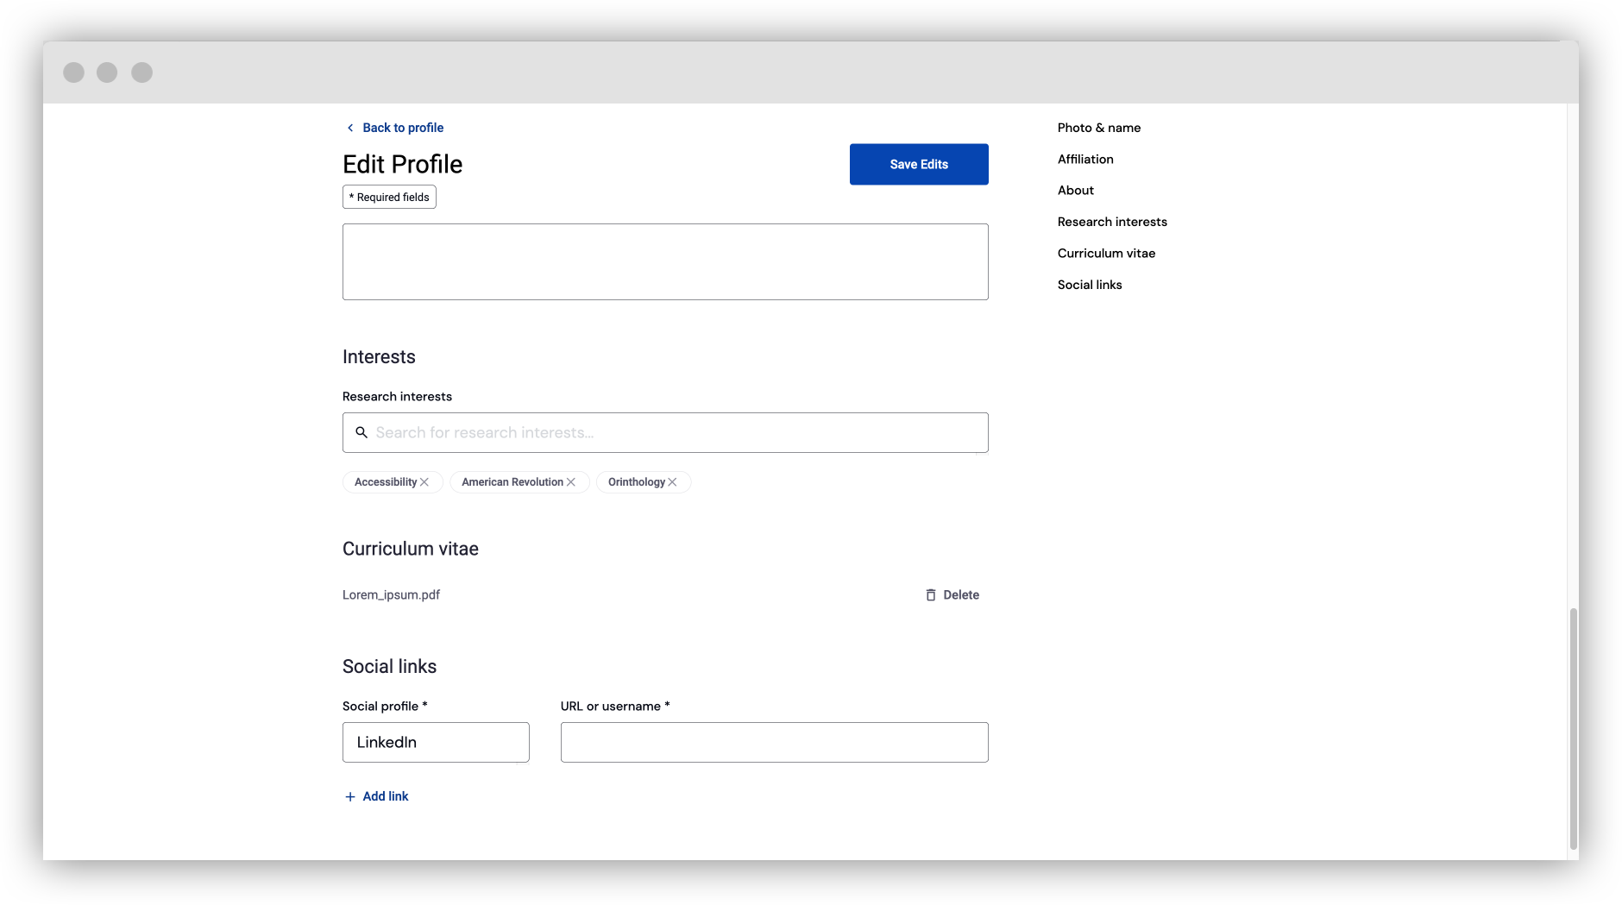Remove the American Revolution interest tag
The height and width of the screenshot is (905, 1622).
tap(570, 482)
